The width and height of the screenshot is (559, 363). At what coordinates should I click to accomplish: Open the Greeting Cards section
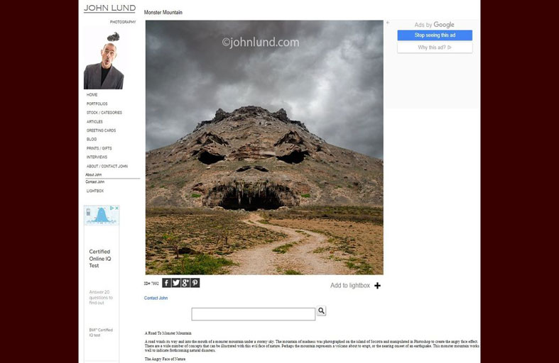101,130
